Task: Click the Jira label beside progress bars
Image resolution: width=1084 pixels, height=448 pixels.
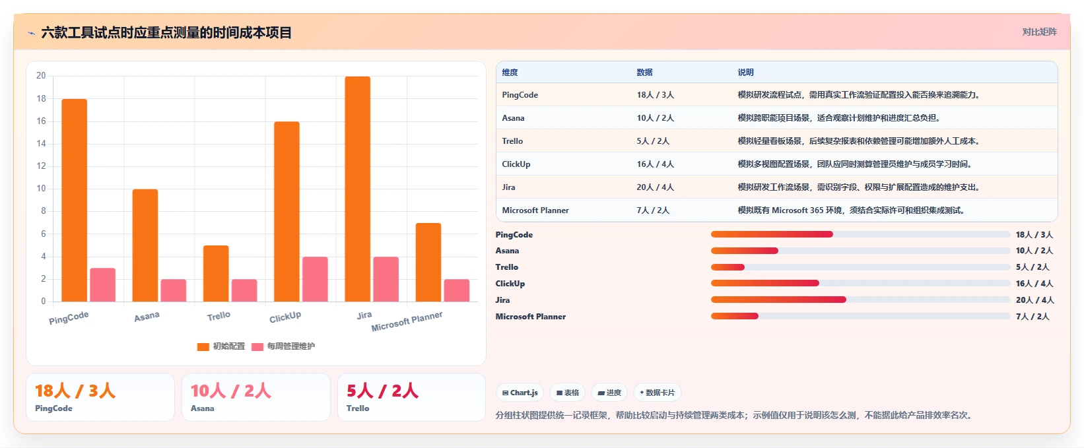Action: point(502,300)
